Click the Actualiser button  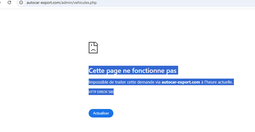[101, 113]
